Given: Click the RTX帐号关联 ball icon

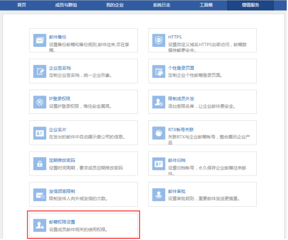Looking at the screenshot, I should point(159,133).
